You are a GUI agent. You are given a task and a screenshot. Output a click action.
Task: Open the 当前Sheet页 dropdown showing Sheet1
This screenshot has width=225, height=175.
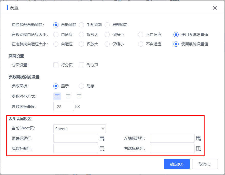79,129
